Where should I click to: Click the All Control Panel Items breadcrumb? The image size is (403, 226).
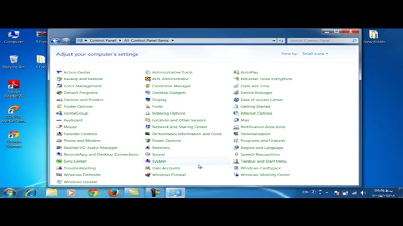[146, 41]
